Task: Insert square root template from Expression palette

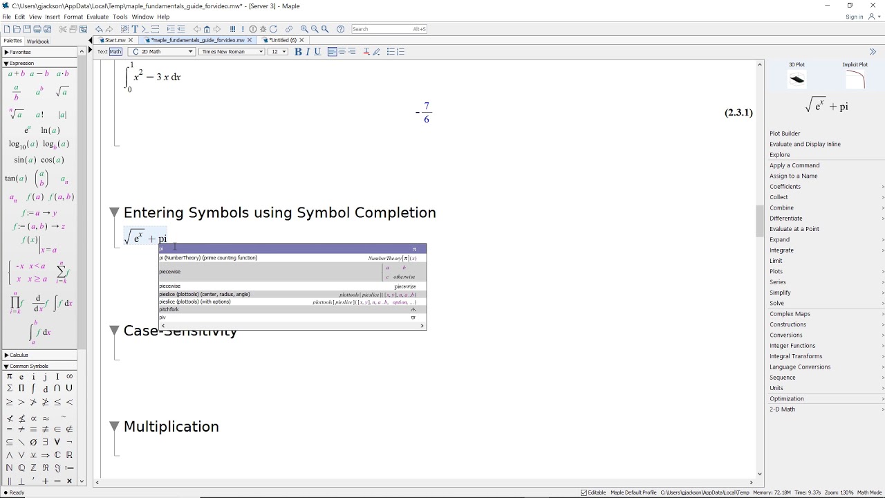Action: (x=62, y=91)
